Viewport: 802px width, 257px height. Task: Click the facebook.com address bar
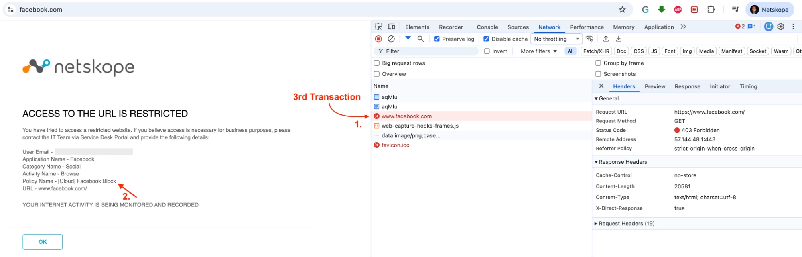[x=317, y=10]
